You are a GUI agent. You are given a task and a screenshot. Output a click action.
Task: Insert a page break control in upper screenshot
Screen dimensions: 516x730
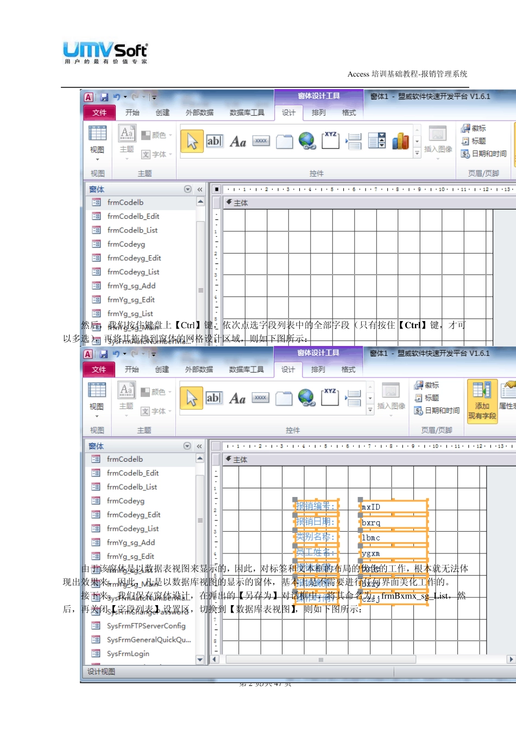(x=354, y=141)
